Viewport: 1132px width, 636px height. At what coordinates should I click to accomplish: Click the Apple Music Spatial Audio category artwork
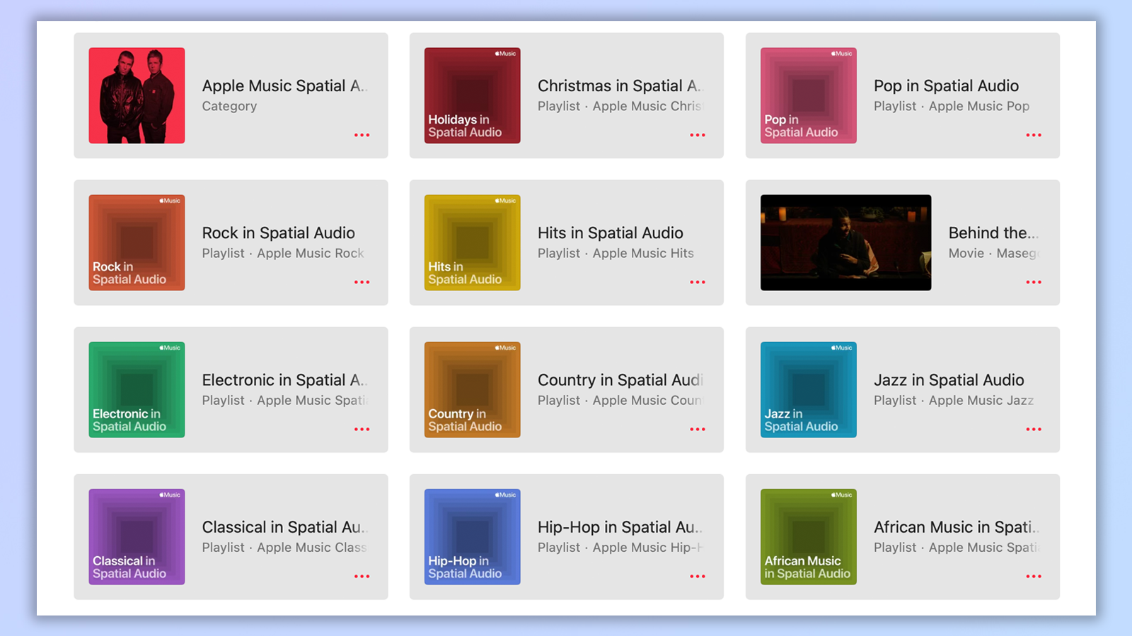(137, 95)
